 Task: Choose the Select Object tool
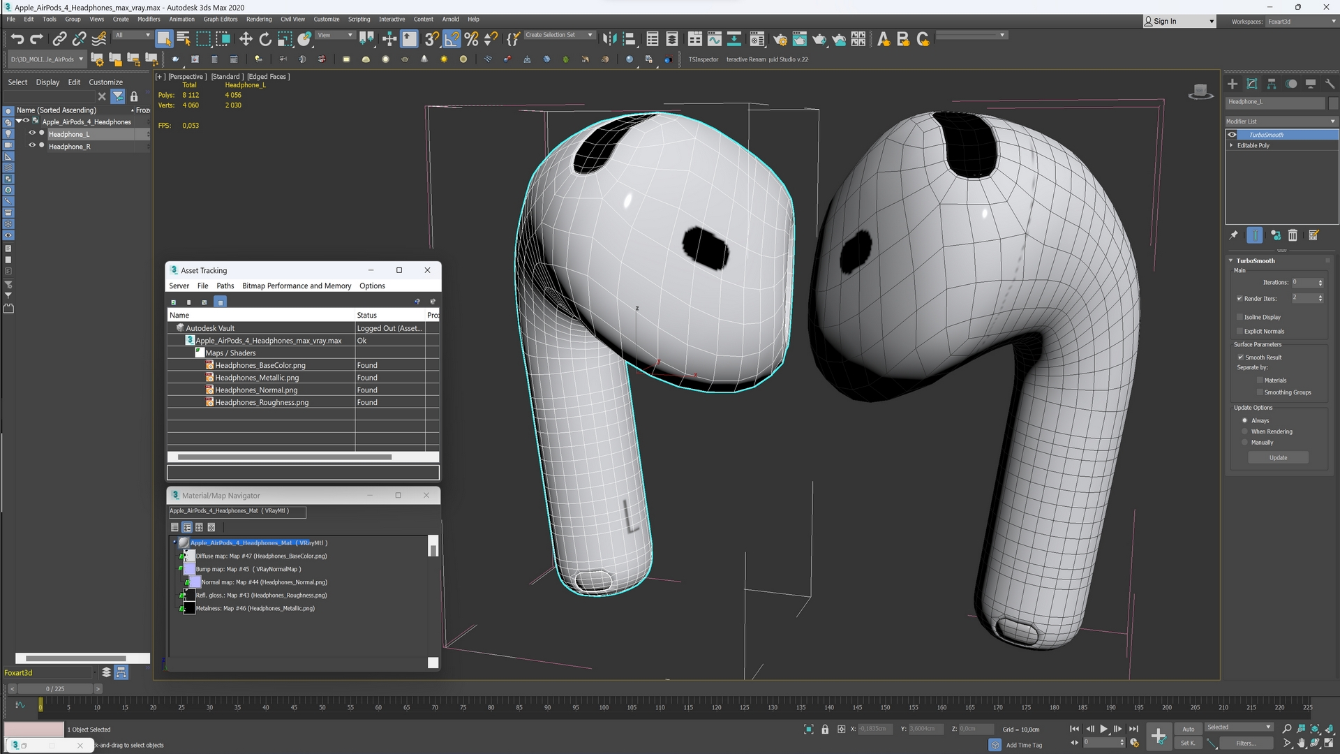coord(164,39)
